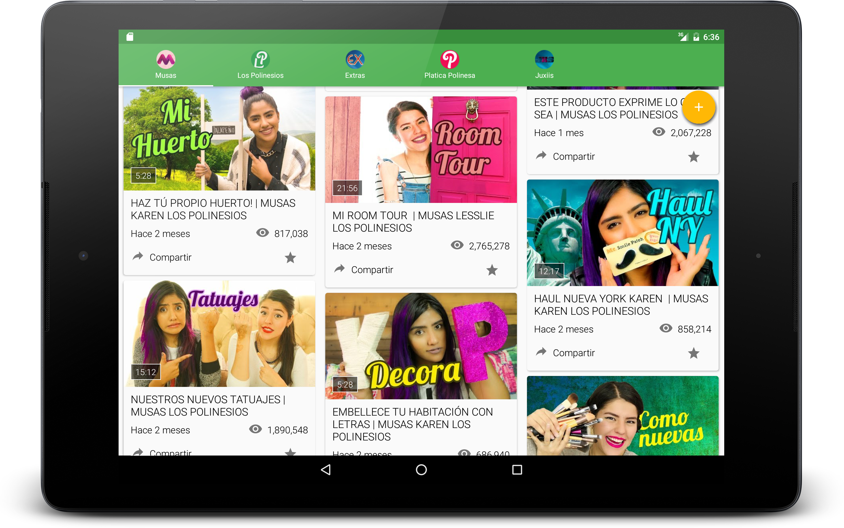Tap the yellow plus floating button

point(698,107)
